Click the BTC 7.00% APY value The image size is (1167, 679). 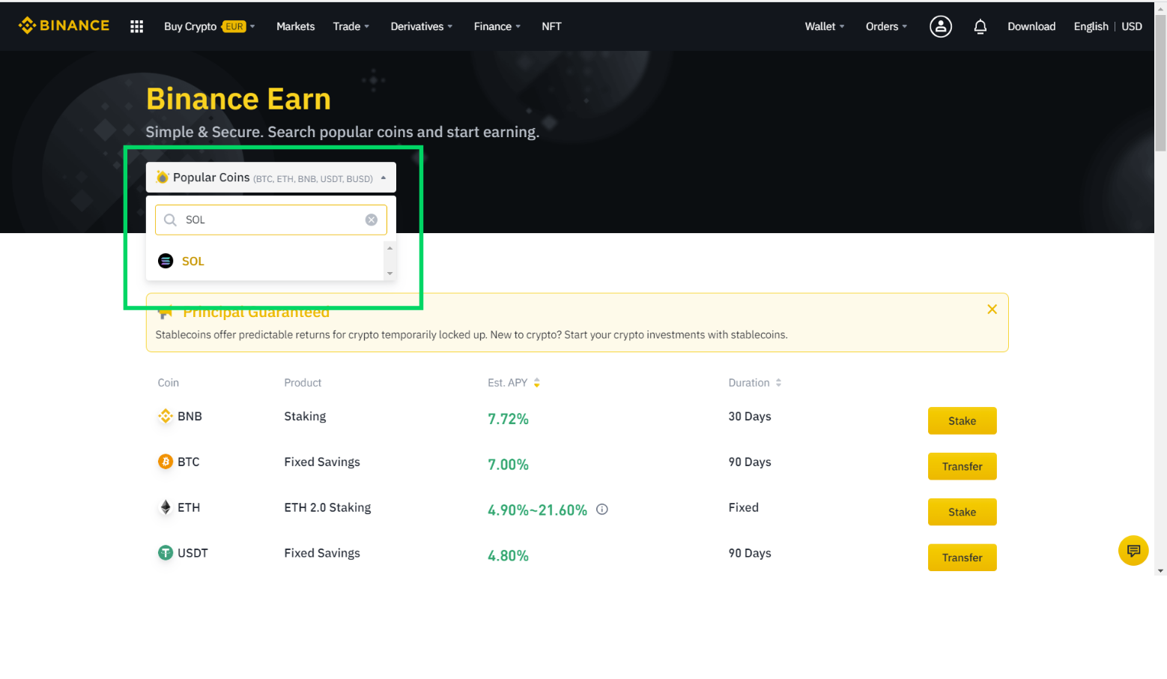508,465
